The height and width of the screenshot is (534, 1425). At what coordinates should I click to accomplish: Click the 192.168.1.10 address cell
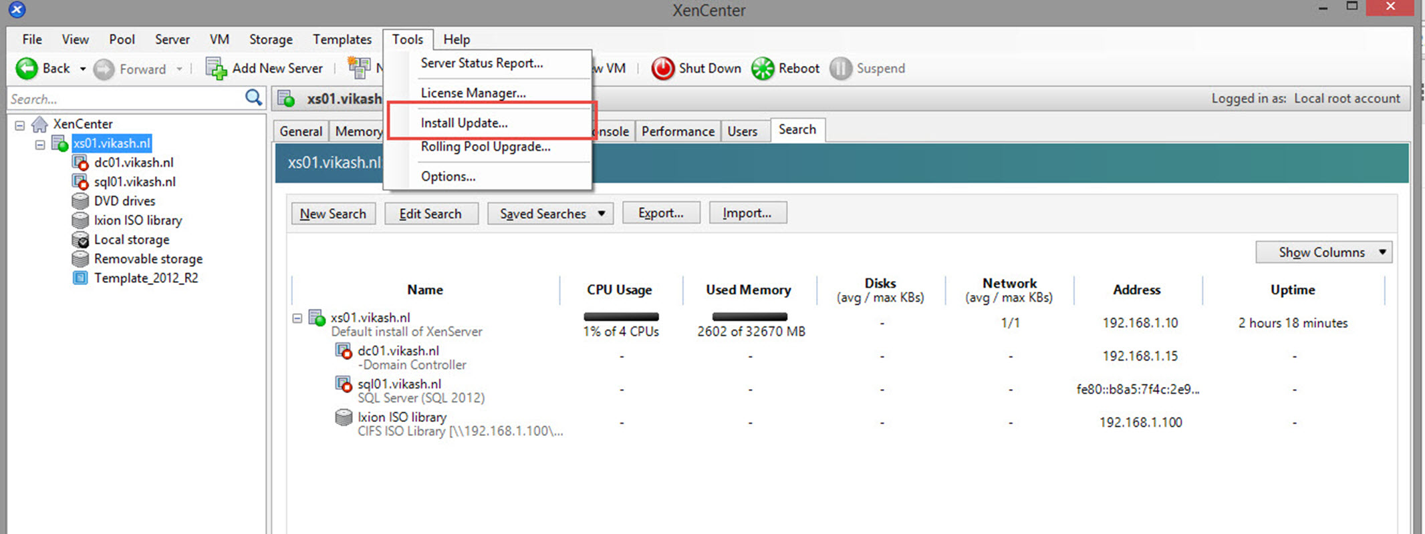tap(1140, 323)
